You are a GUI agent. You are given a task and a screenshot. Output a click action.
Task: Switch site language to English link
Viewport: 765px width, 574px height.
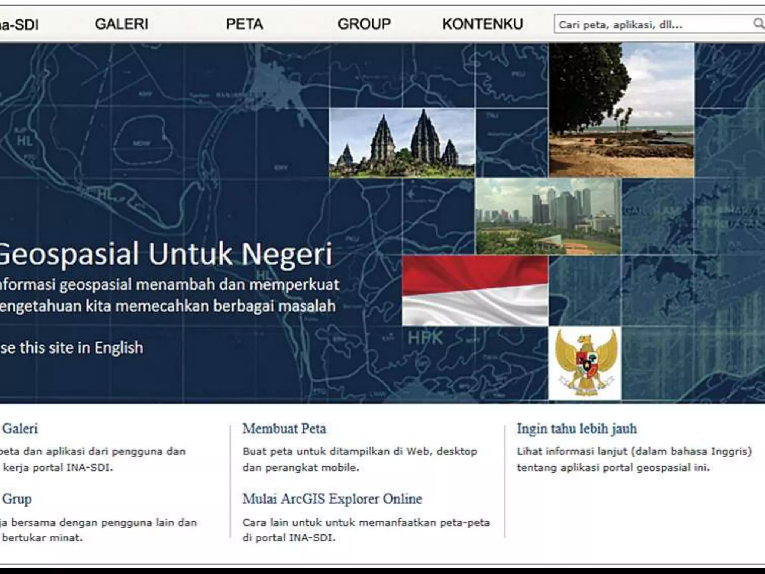click(71, 348)
